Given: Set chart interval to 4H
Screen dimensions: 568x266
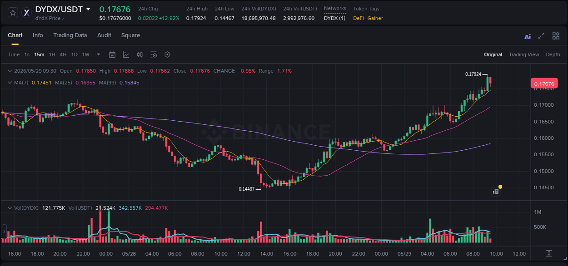Looking at the screenshot, I should point(63,54).
